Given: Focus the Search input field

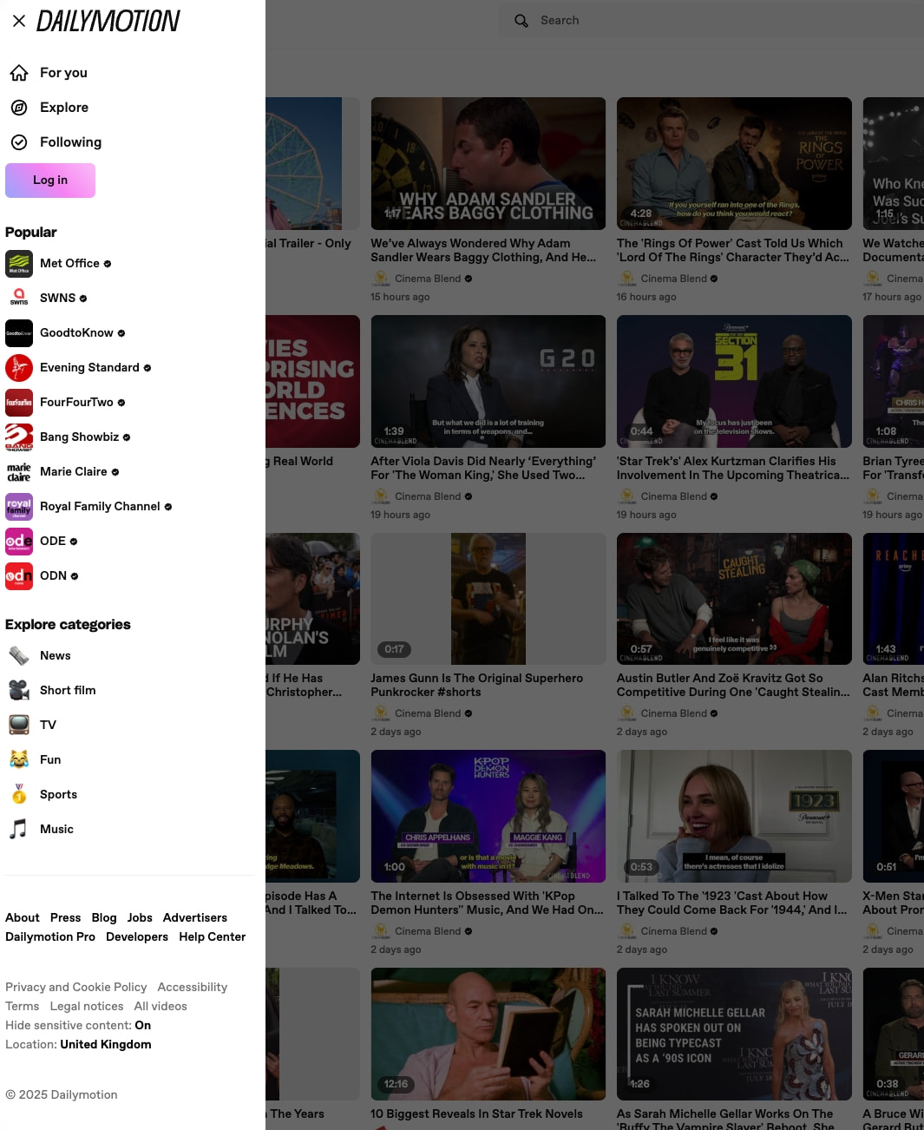Looking at the screenshot, I should pos(711,21).
